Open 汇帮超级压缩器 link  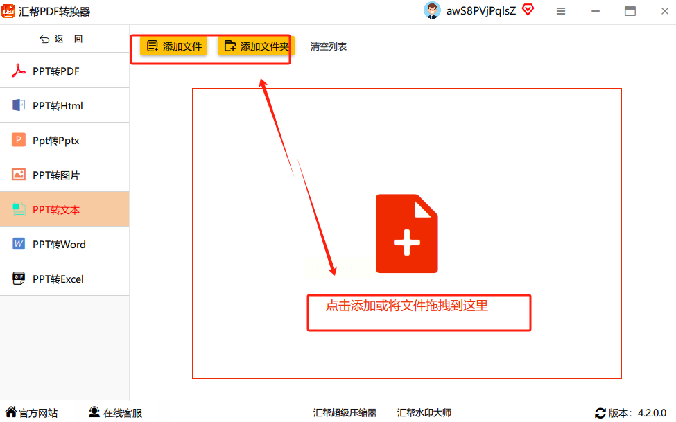pos(345,412)
